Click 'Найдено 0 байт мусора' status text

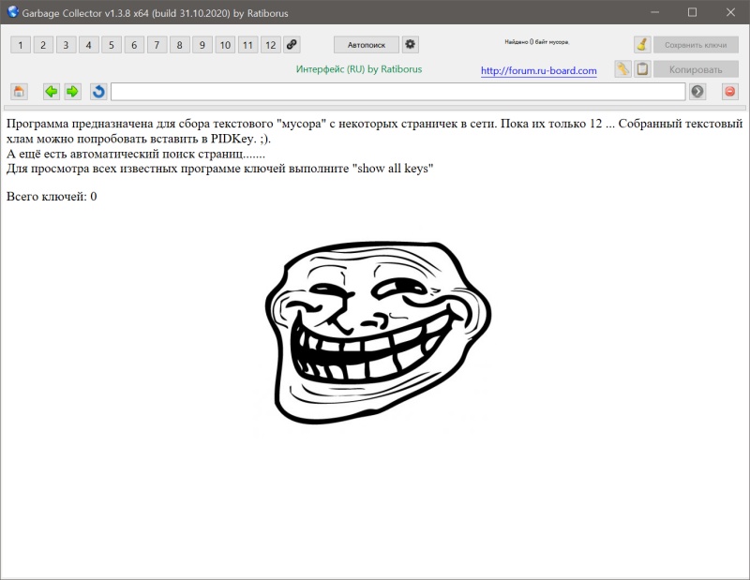tap(536, 42)
